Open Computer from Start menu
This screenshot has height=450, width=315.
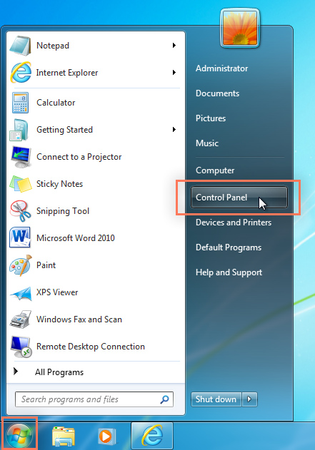click(215, 170)
